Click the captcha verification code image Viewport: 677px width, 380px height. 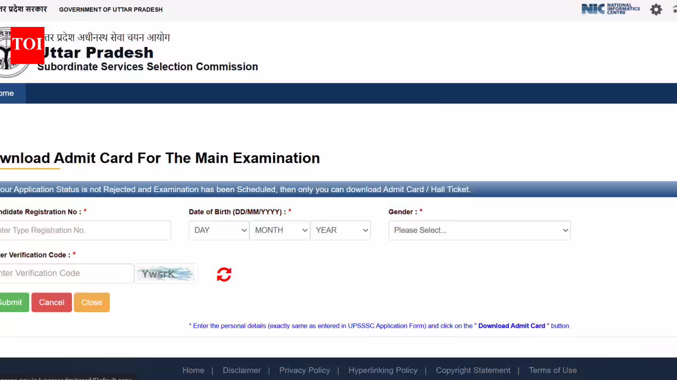[166, 273]
